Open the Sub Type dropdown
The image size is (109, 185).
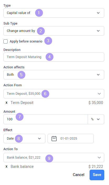click(x=54, y=31)
